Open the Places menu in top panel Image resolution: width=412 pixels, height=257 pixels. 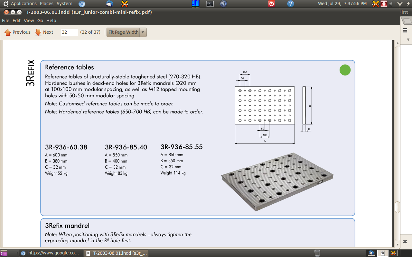click(x=47, y=4)
